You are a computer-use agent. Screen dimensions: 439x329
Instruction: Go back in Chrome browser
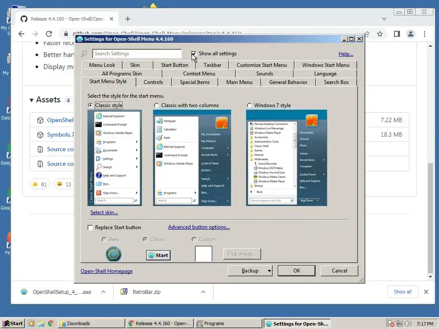tap(21, 34)
